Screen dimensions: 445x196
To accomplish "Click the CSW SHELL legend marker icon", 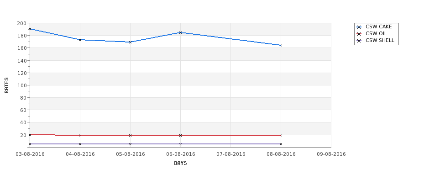I will [359, 41].
